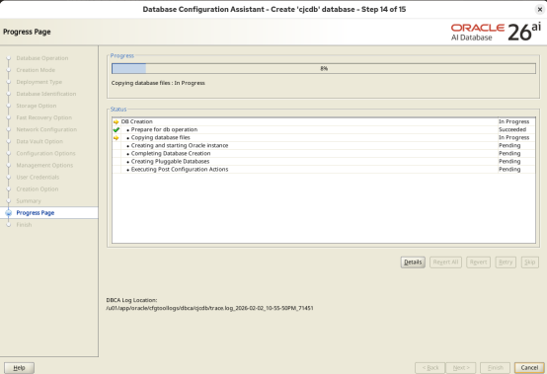
Task: Cancel the database creation
Action: [x=529, y=368]
